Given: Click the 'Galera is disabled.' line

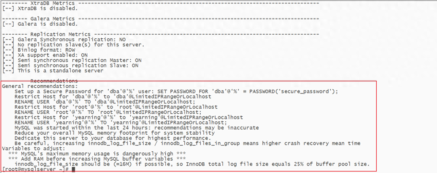Looking at the screenshot, I should click(40, 24).
